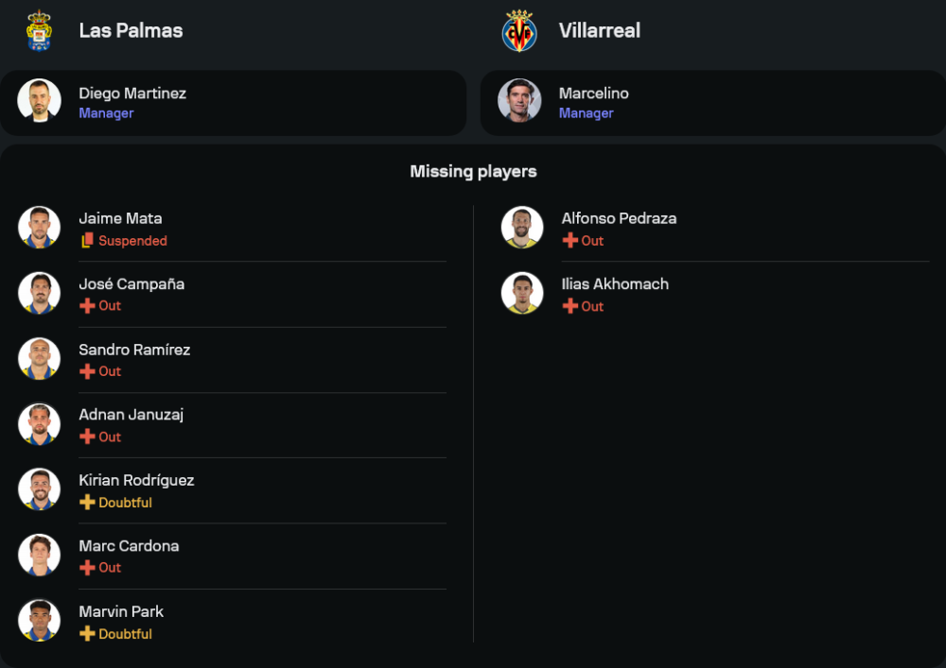Screen dimensions: 946x668
Task: Open Marc Cardona's player name link
Action: [129, 546]
